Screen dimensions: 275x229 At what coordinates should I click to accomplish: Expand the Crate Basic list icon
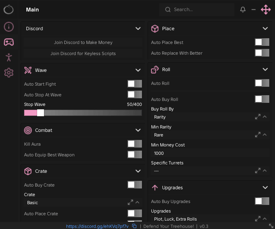130,202
